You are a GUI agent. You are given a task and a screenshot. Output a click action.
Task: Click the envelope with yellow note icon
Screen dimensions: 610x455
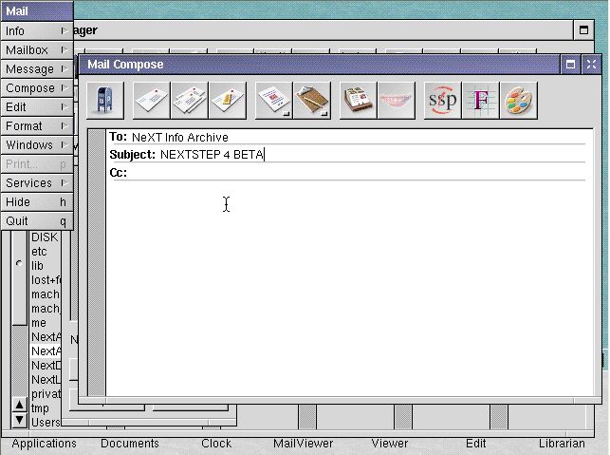click(228, 100)
